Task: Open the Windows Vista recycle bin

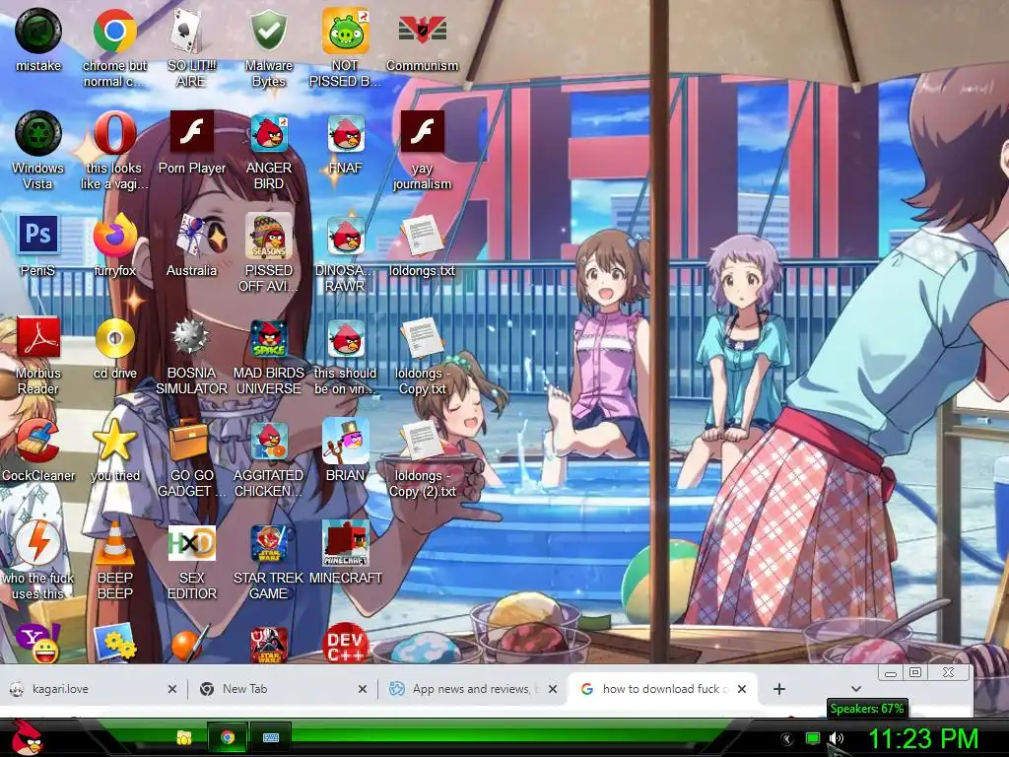Action: (38, 151)
